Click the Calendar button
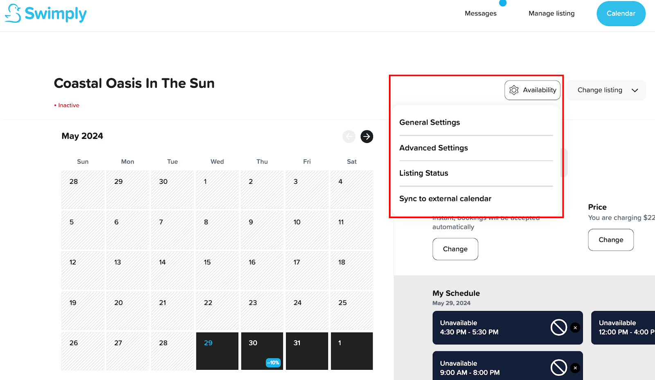 (621, 13)
